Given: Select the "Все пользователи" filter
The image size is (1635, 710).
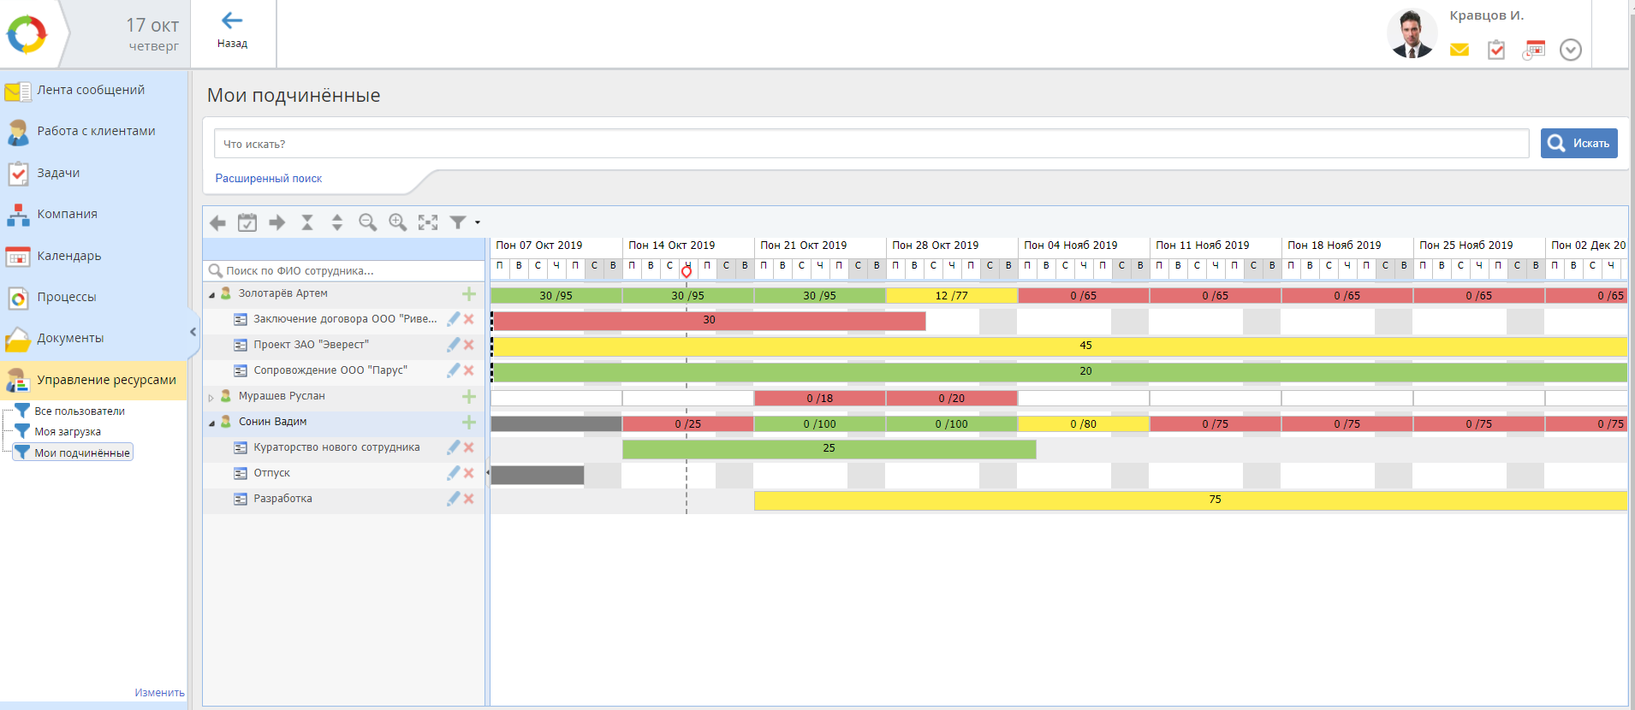Looking at the screenshot, I should 79,411.
